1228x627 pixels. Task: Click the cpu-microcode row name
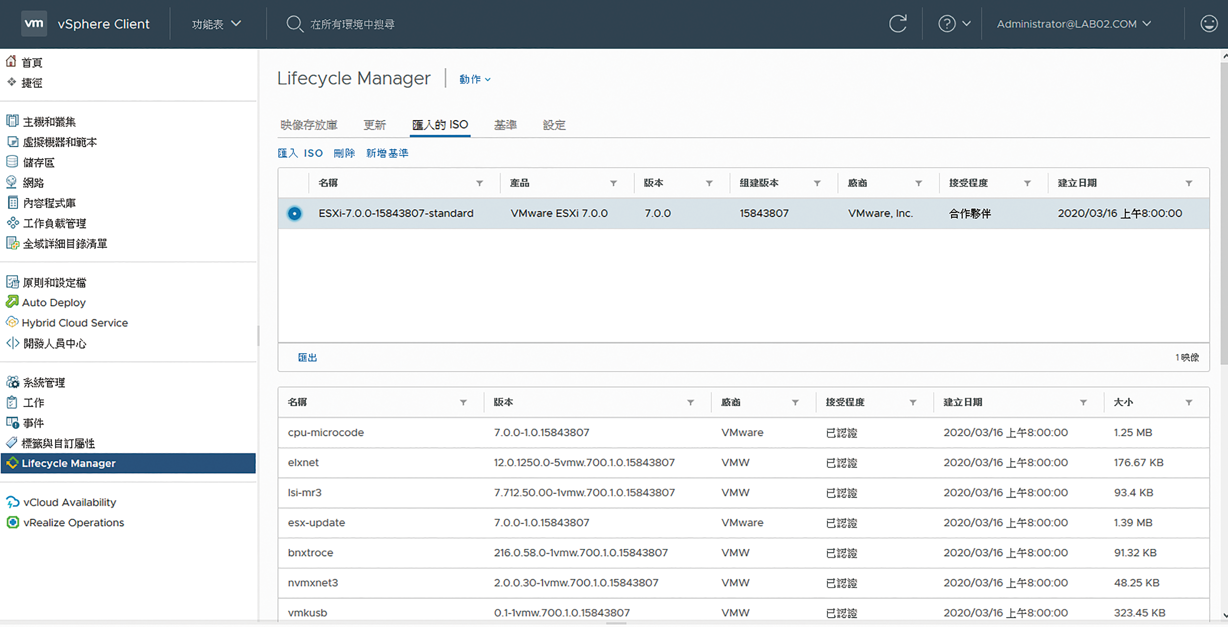pyautogui.click(x=326, y=433)
